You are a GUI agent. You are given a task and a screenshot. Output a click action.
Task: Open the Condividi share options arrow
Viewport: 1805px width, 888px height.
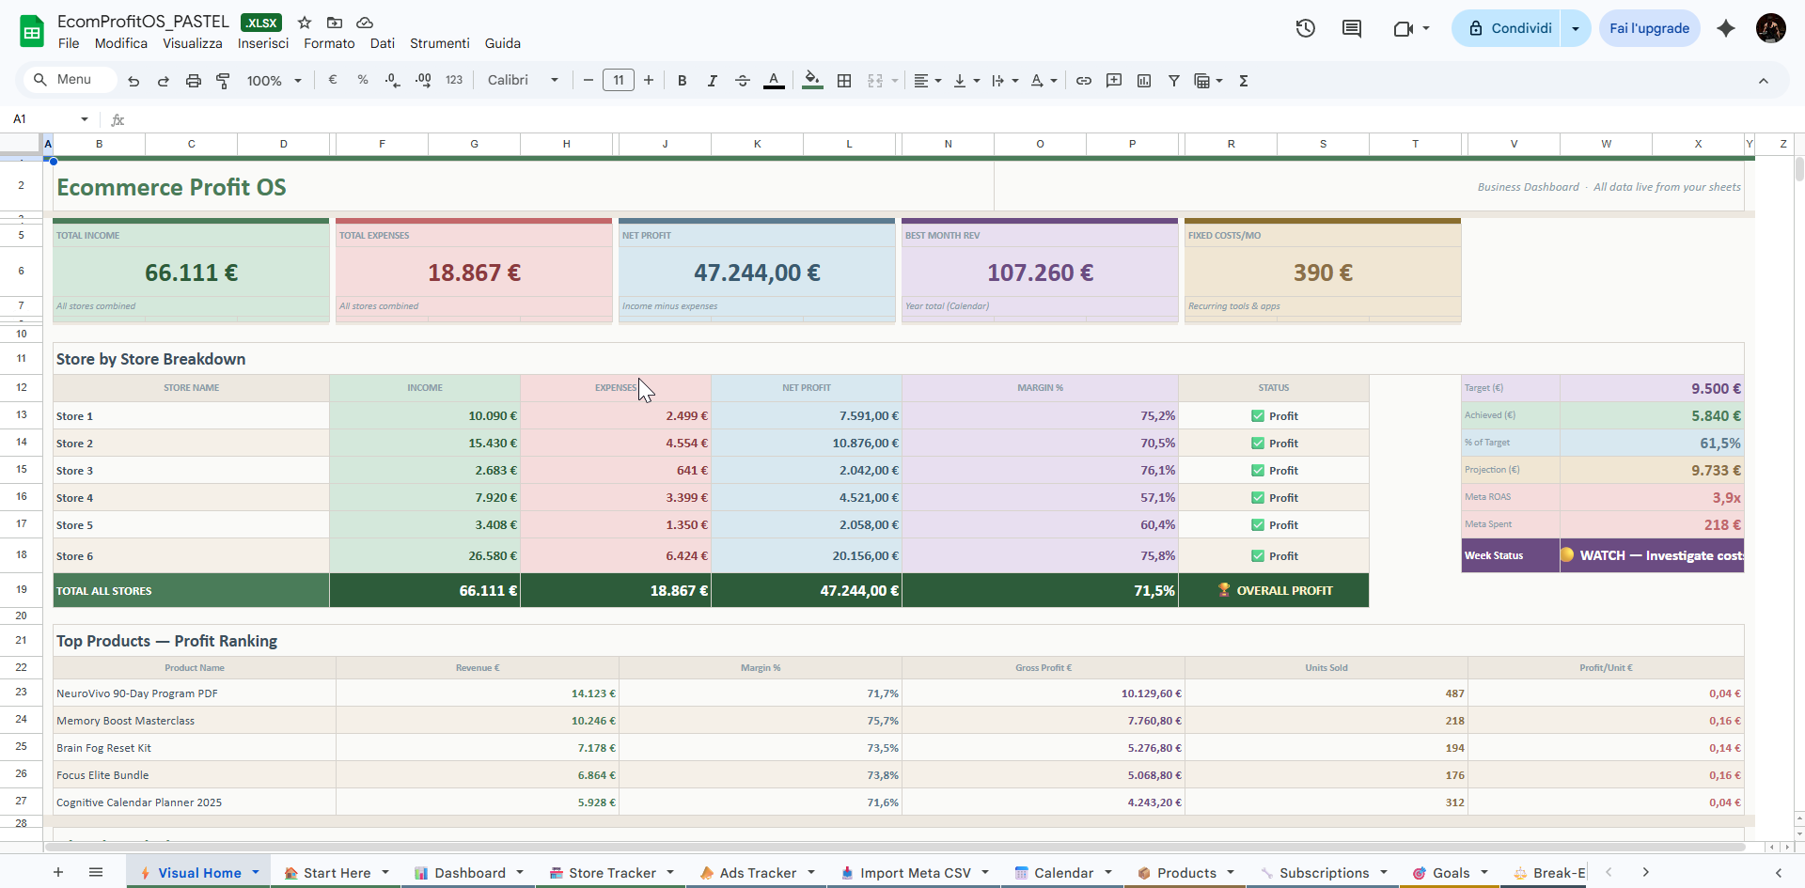[1576, 28]
